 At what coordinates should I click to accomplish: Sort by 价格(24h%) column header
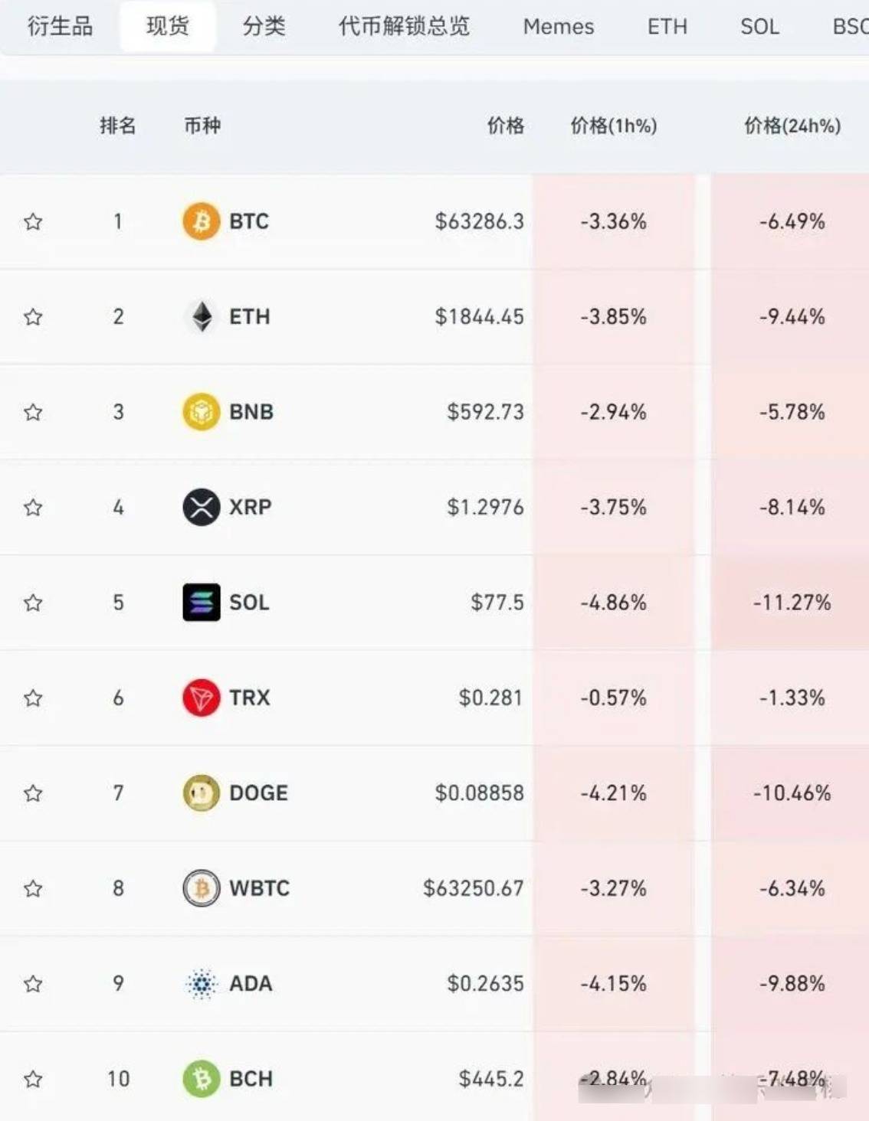pos(792,126)
